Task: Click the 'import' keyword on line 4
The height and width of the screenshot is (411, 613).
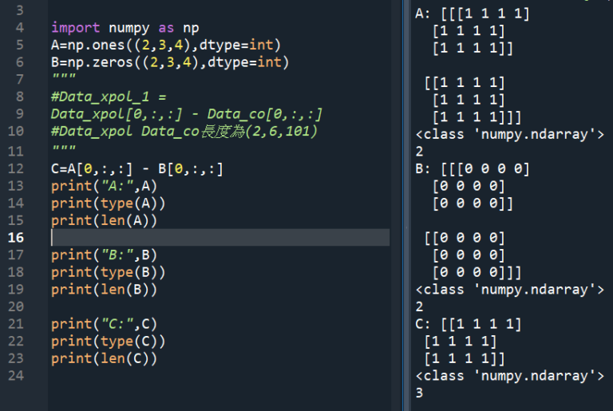Action: click(75, 28)
